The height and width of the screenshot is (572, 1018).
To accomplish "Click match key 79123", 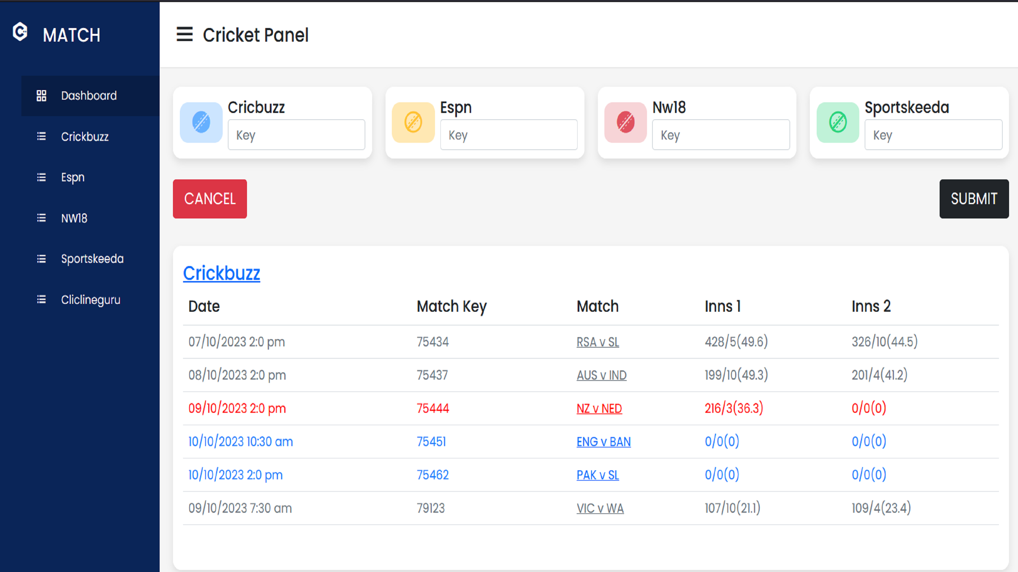I will coord(431,508).
